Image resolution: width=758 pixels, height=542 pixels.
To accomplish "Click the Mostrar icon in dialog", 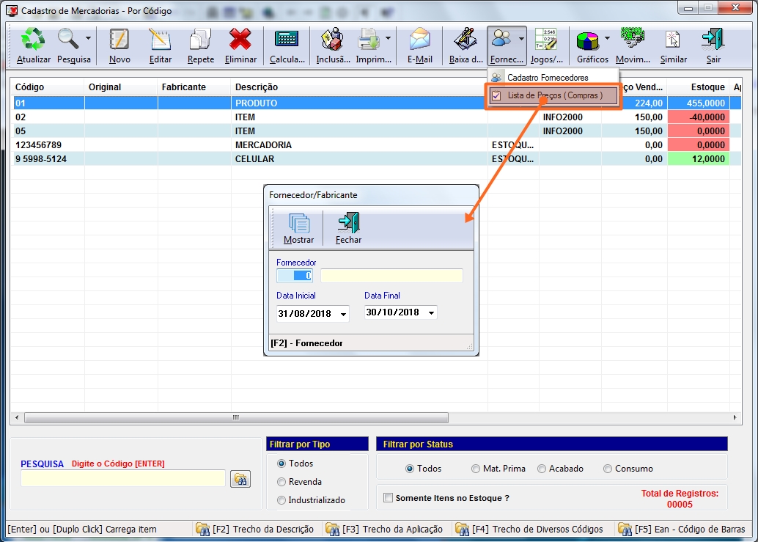I will 298,224.
